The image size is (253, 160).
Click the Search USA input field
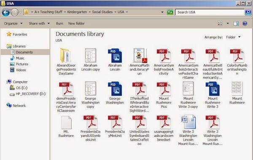click(210, 12)
